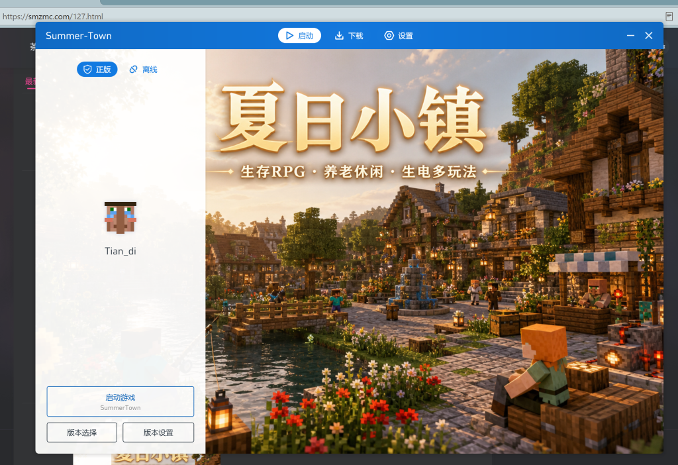The width and height of the screenshot is (678, 465).
Task: Click the browser address bar URL
Action: [53, 17]
